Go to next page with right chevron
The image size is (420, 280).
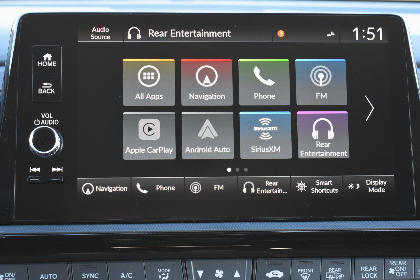pyautogui.click(x=370, y=108)
